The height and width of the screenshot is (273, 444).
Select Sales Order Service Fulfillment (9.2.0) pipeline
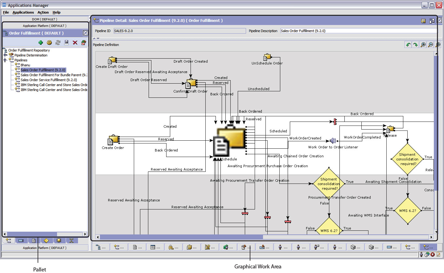point(48,80)
